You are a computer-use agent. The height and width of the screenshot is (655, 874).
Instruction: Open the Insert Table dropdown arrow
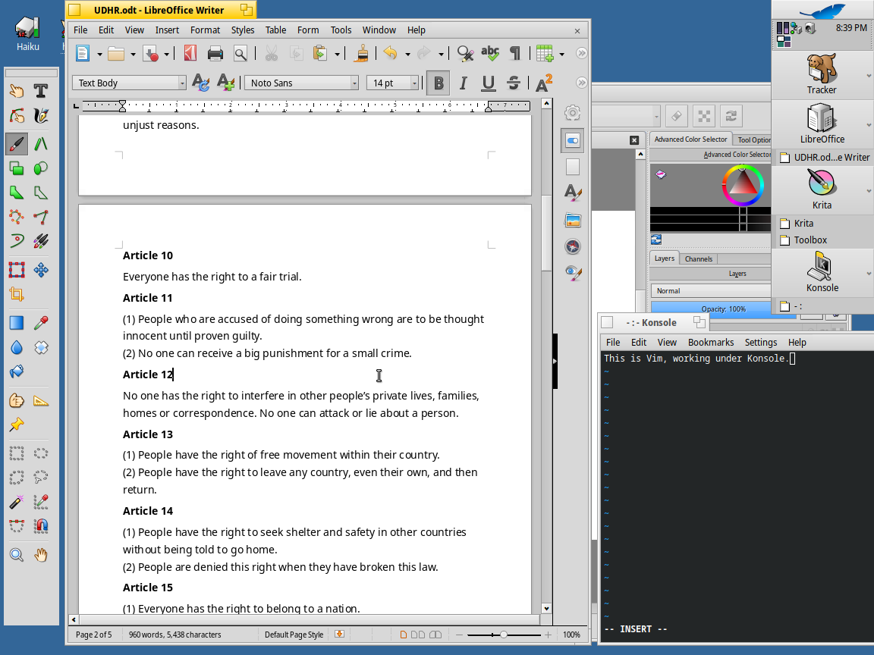(x=561, y=54)
